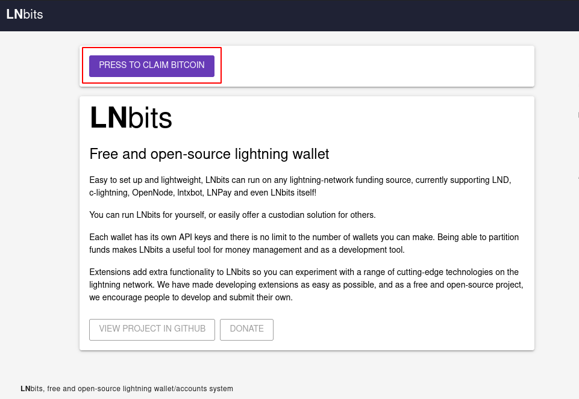
Task: Click the PRESS TO CLAIM BITCOIN button
Action: 152,66
